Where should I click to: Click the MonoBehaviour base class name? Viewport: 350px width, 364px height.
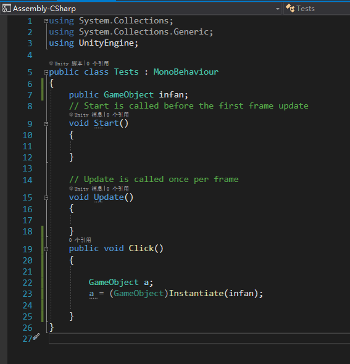coord(186,72)
